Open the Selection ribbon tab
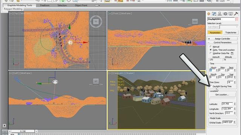Image resolution: width=241 pixels, height=135 pixels. 62,5
